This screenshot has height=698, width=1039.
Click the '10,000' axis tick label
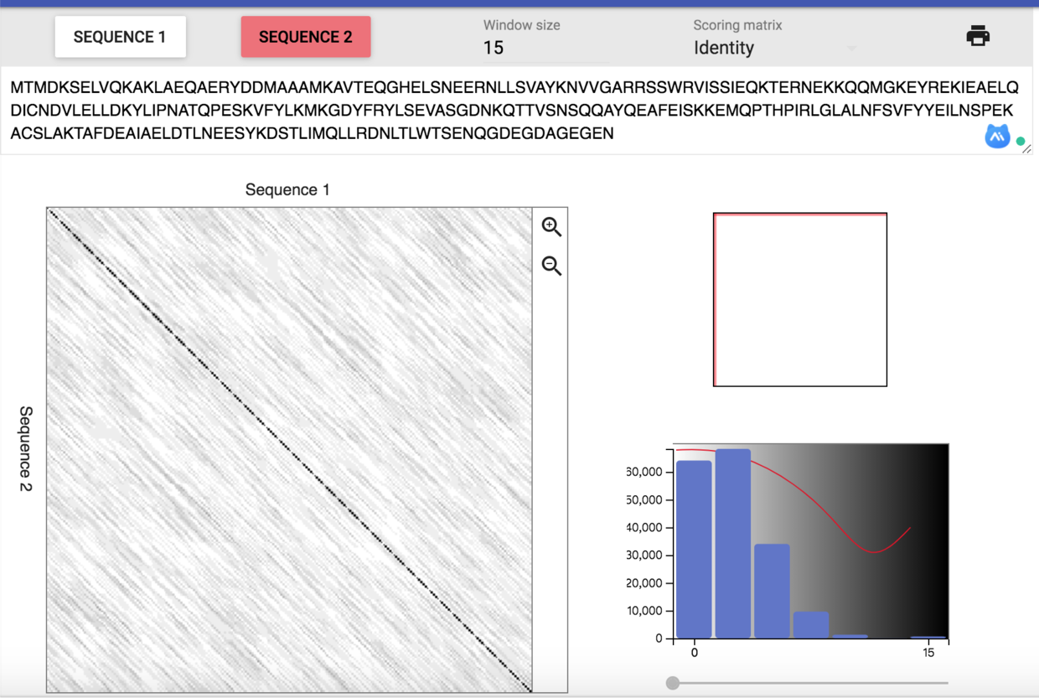pos(644,610)
